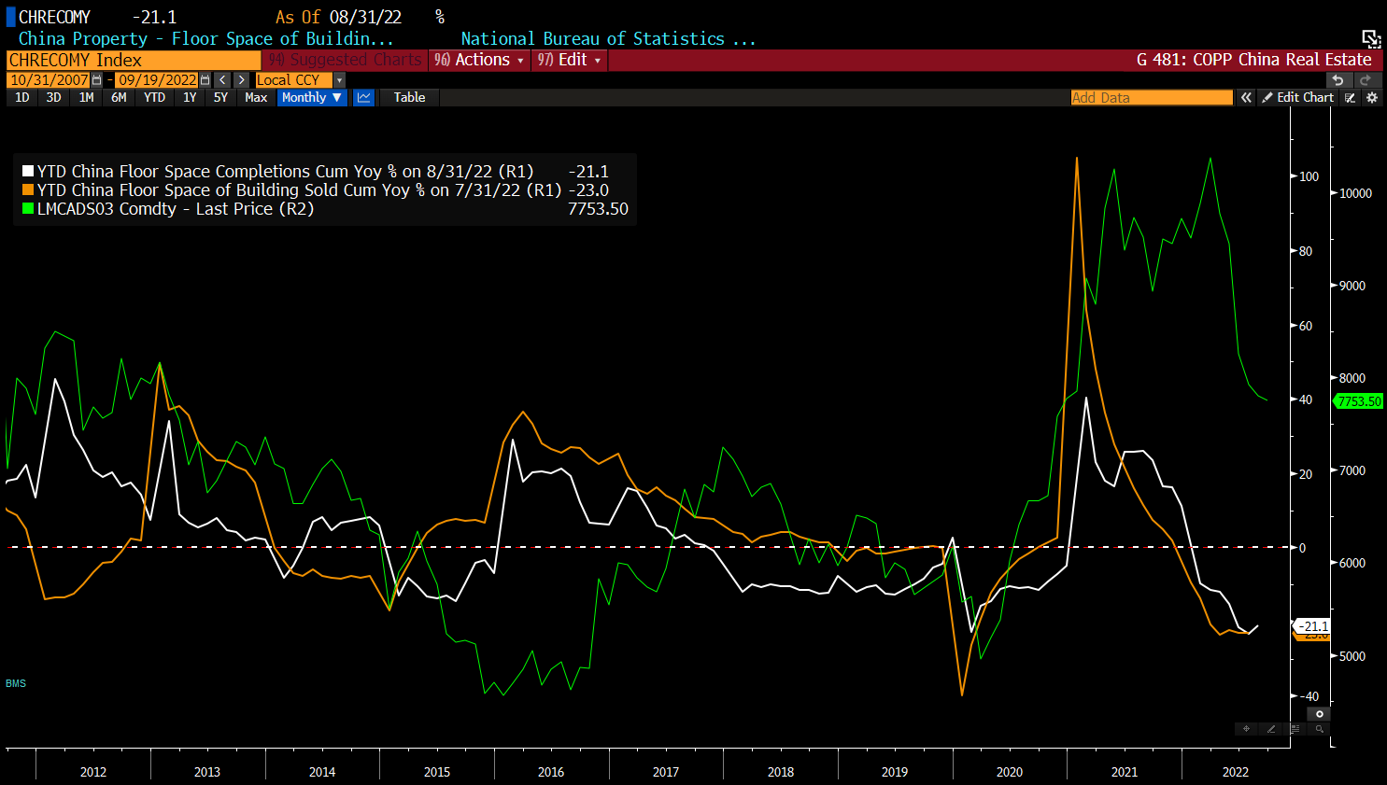Image resolution: width=1387 pixels, height=785 pixels.
Task: Open the Edit menu
Action: pos(570,60)
